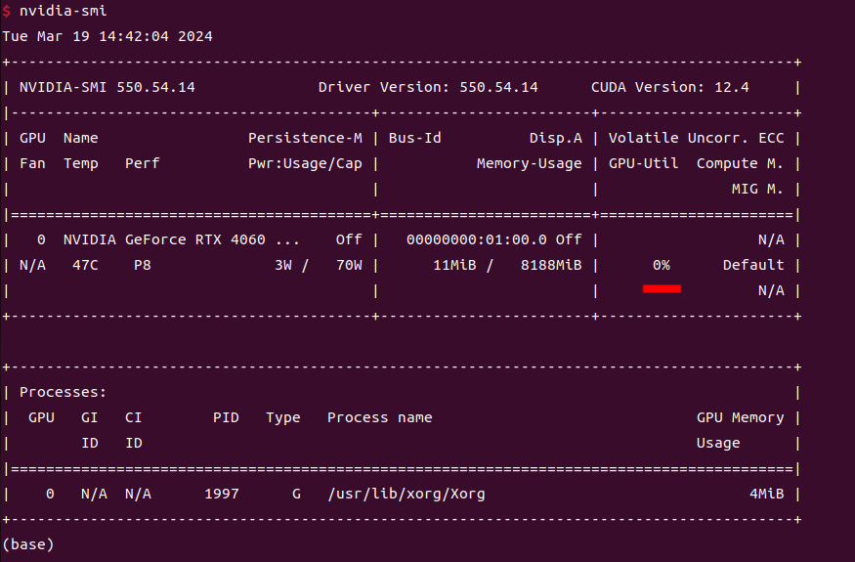The width and height of the screenshot is (855, 562).
Task: Click the 4MiB process memory usage
Action: [767, 494]
